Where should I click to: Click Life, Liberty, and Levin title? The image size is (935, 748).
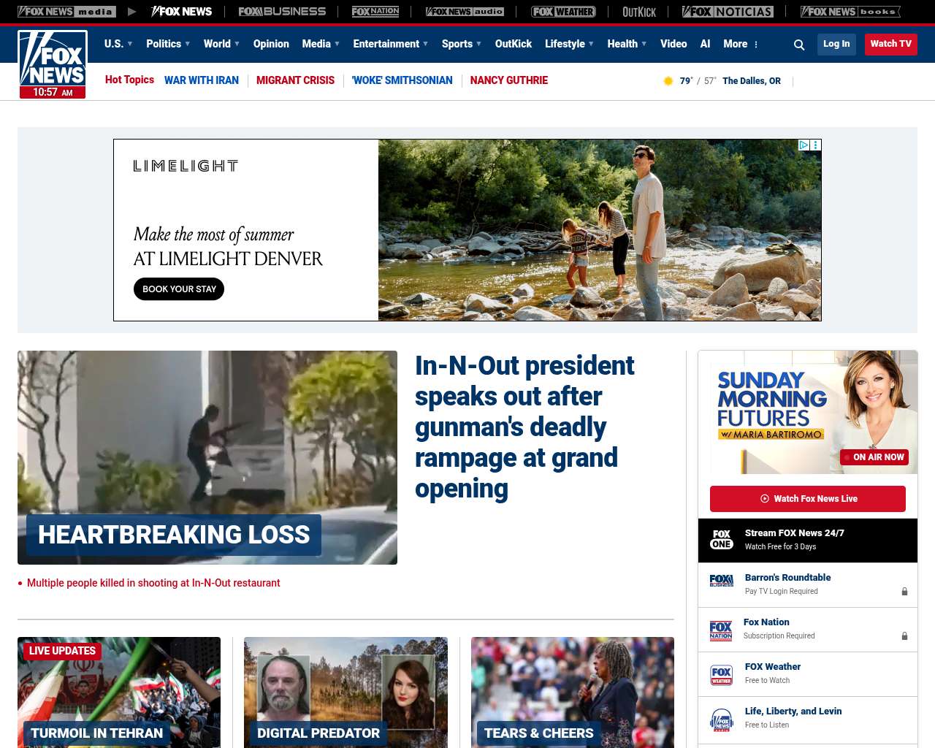tap(793, 711)
